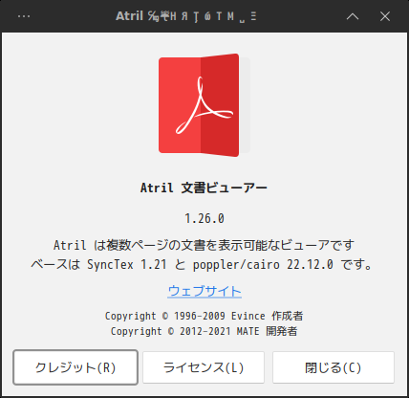Select the version number 1.26.0
The image size is (409, 398).
point(204,218)
